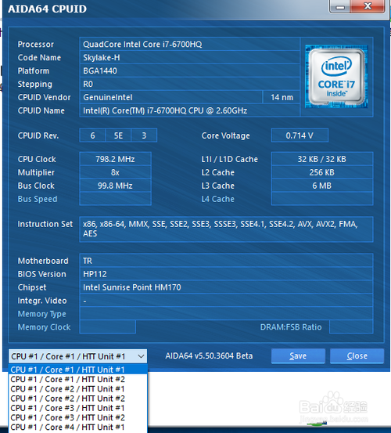Click the CPUID Rev. field showing 5E
Screen dimensions: 391x433
point(118,135)
